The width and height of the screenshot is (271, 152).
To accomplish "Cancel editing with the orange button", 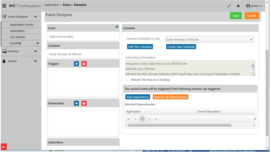I will [252, 16].
